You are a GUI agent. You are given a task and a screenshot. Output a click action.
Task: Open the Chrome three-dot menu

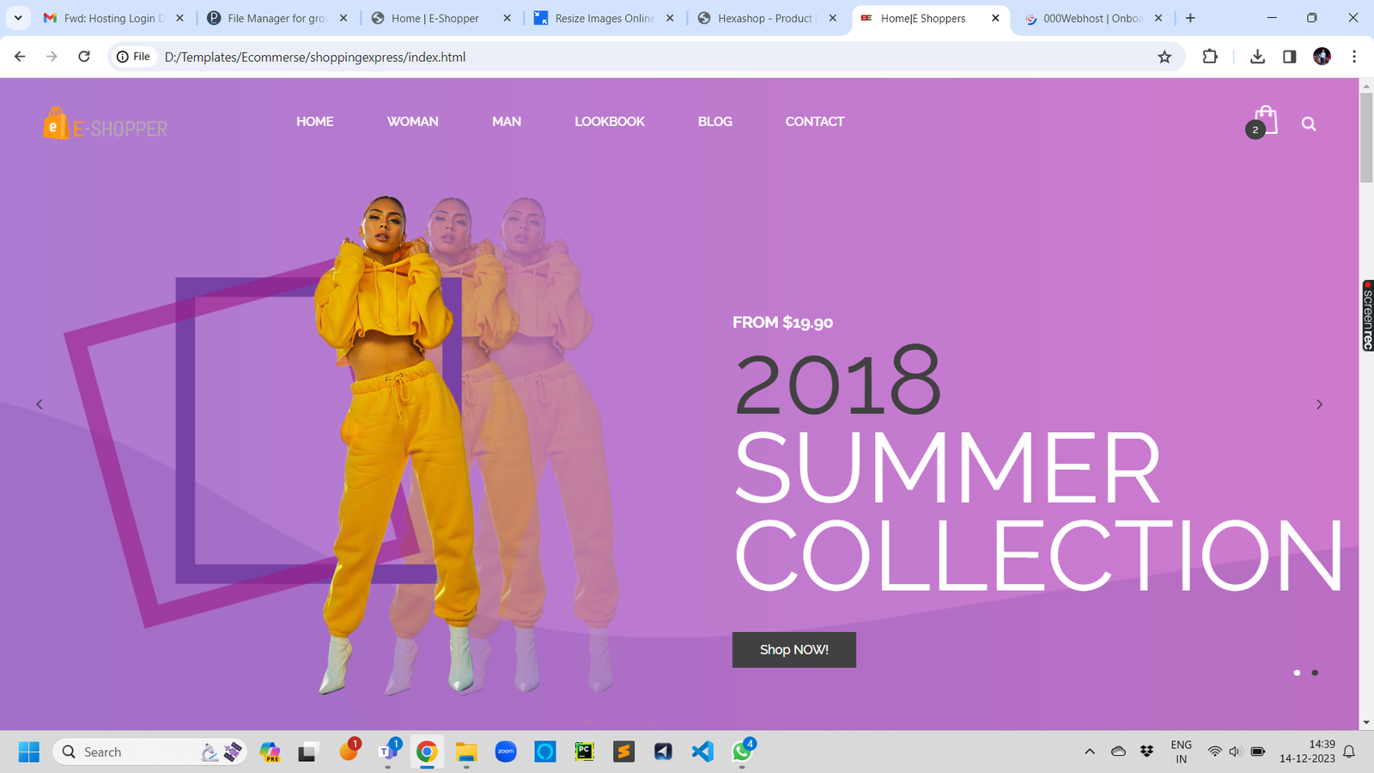pyautogui.click(x=1354, y=57)
